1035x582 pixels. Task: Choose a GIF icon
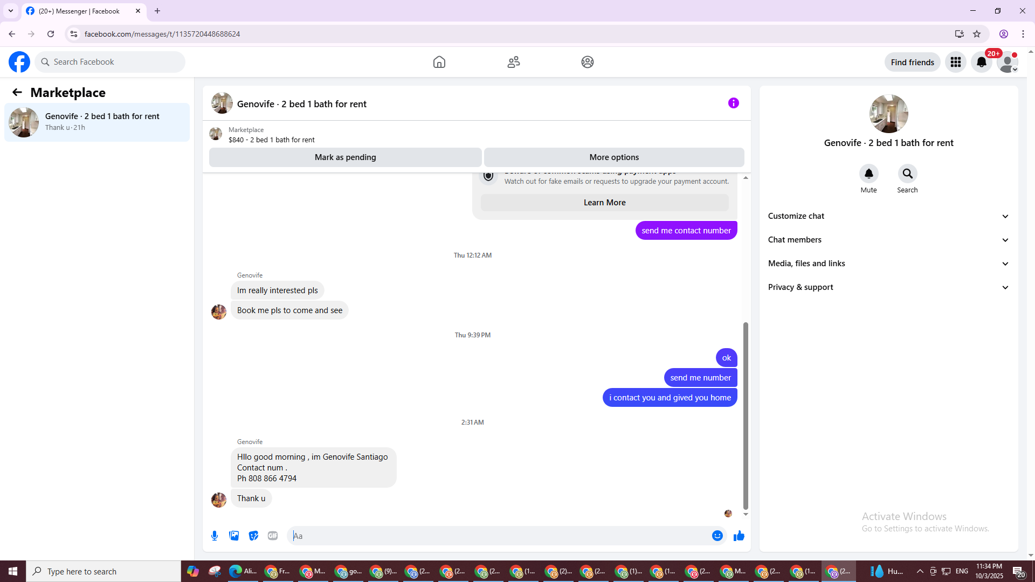tap(273, 536)
